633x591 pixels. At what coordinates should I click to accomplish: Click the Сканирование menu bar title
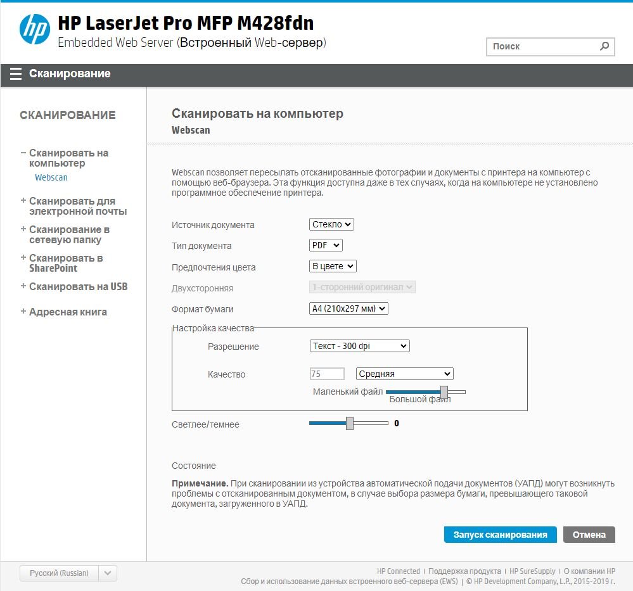70,73
